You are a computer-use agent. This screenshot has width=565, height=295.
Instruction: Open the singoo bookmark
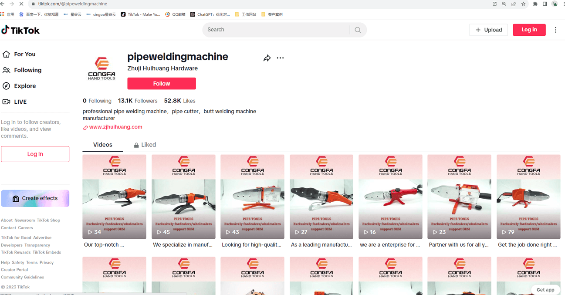[x=101, y=14]
